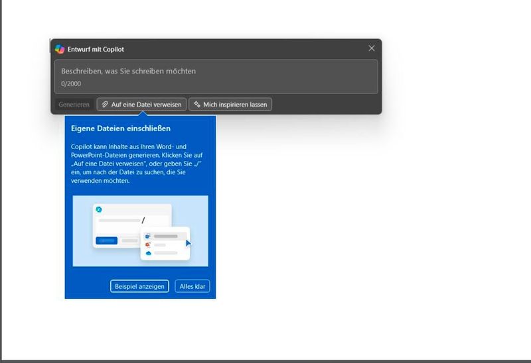The width and height of the screenshot is (531, 363).
Task: Click the tip text starting 'Copilot kann Inhalte'
Action: coord(137,164)
